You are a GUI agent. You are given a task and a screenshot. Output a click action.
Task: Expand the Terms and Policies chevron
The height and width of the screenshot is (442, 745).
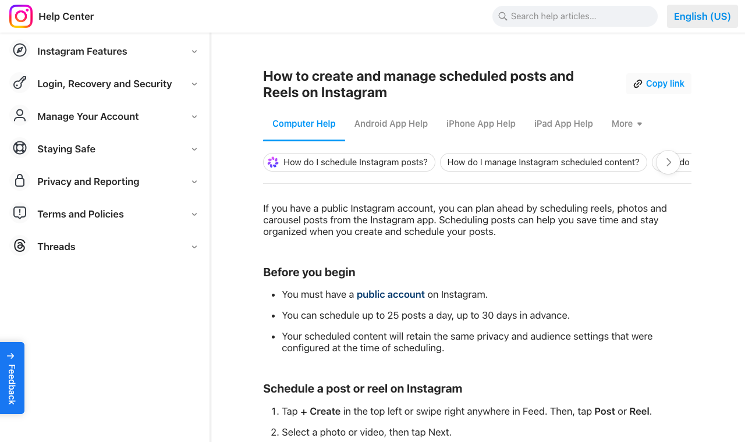(194, 214)
